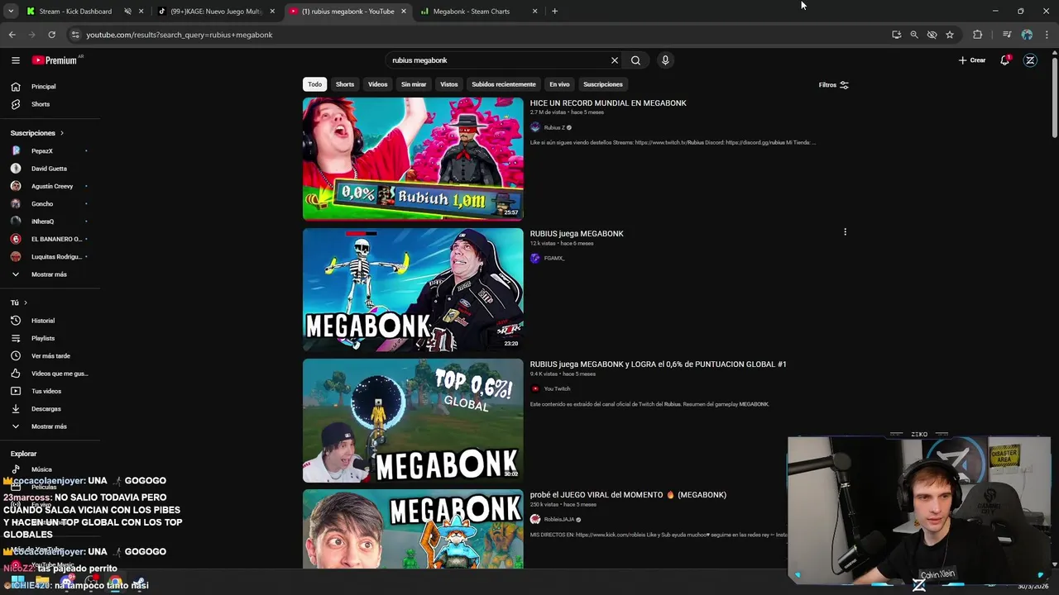Click the YouTube Premium logo
1059x595 pixels.
56,60
